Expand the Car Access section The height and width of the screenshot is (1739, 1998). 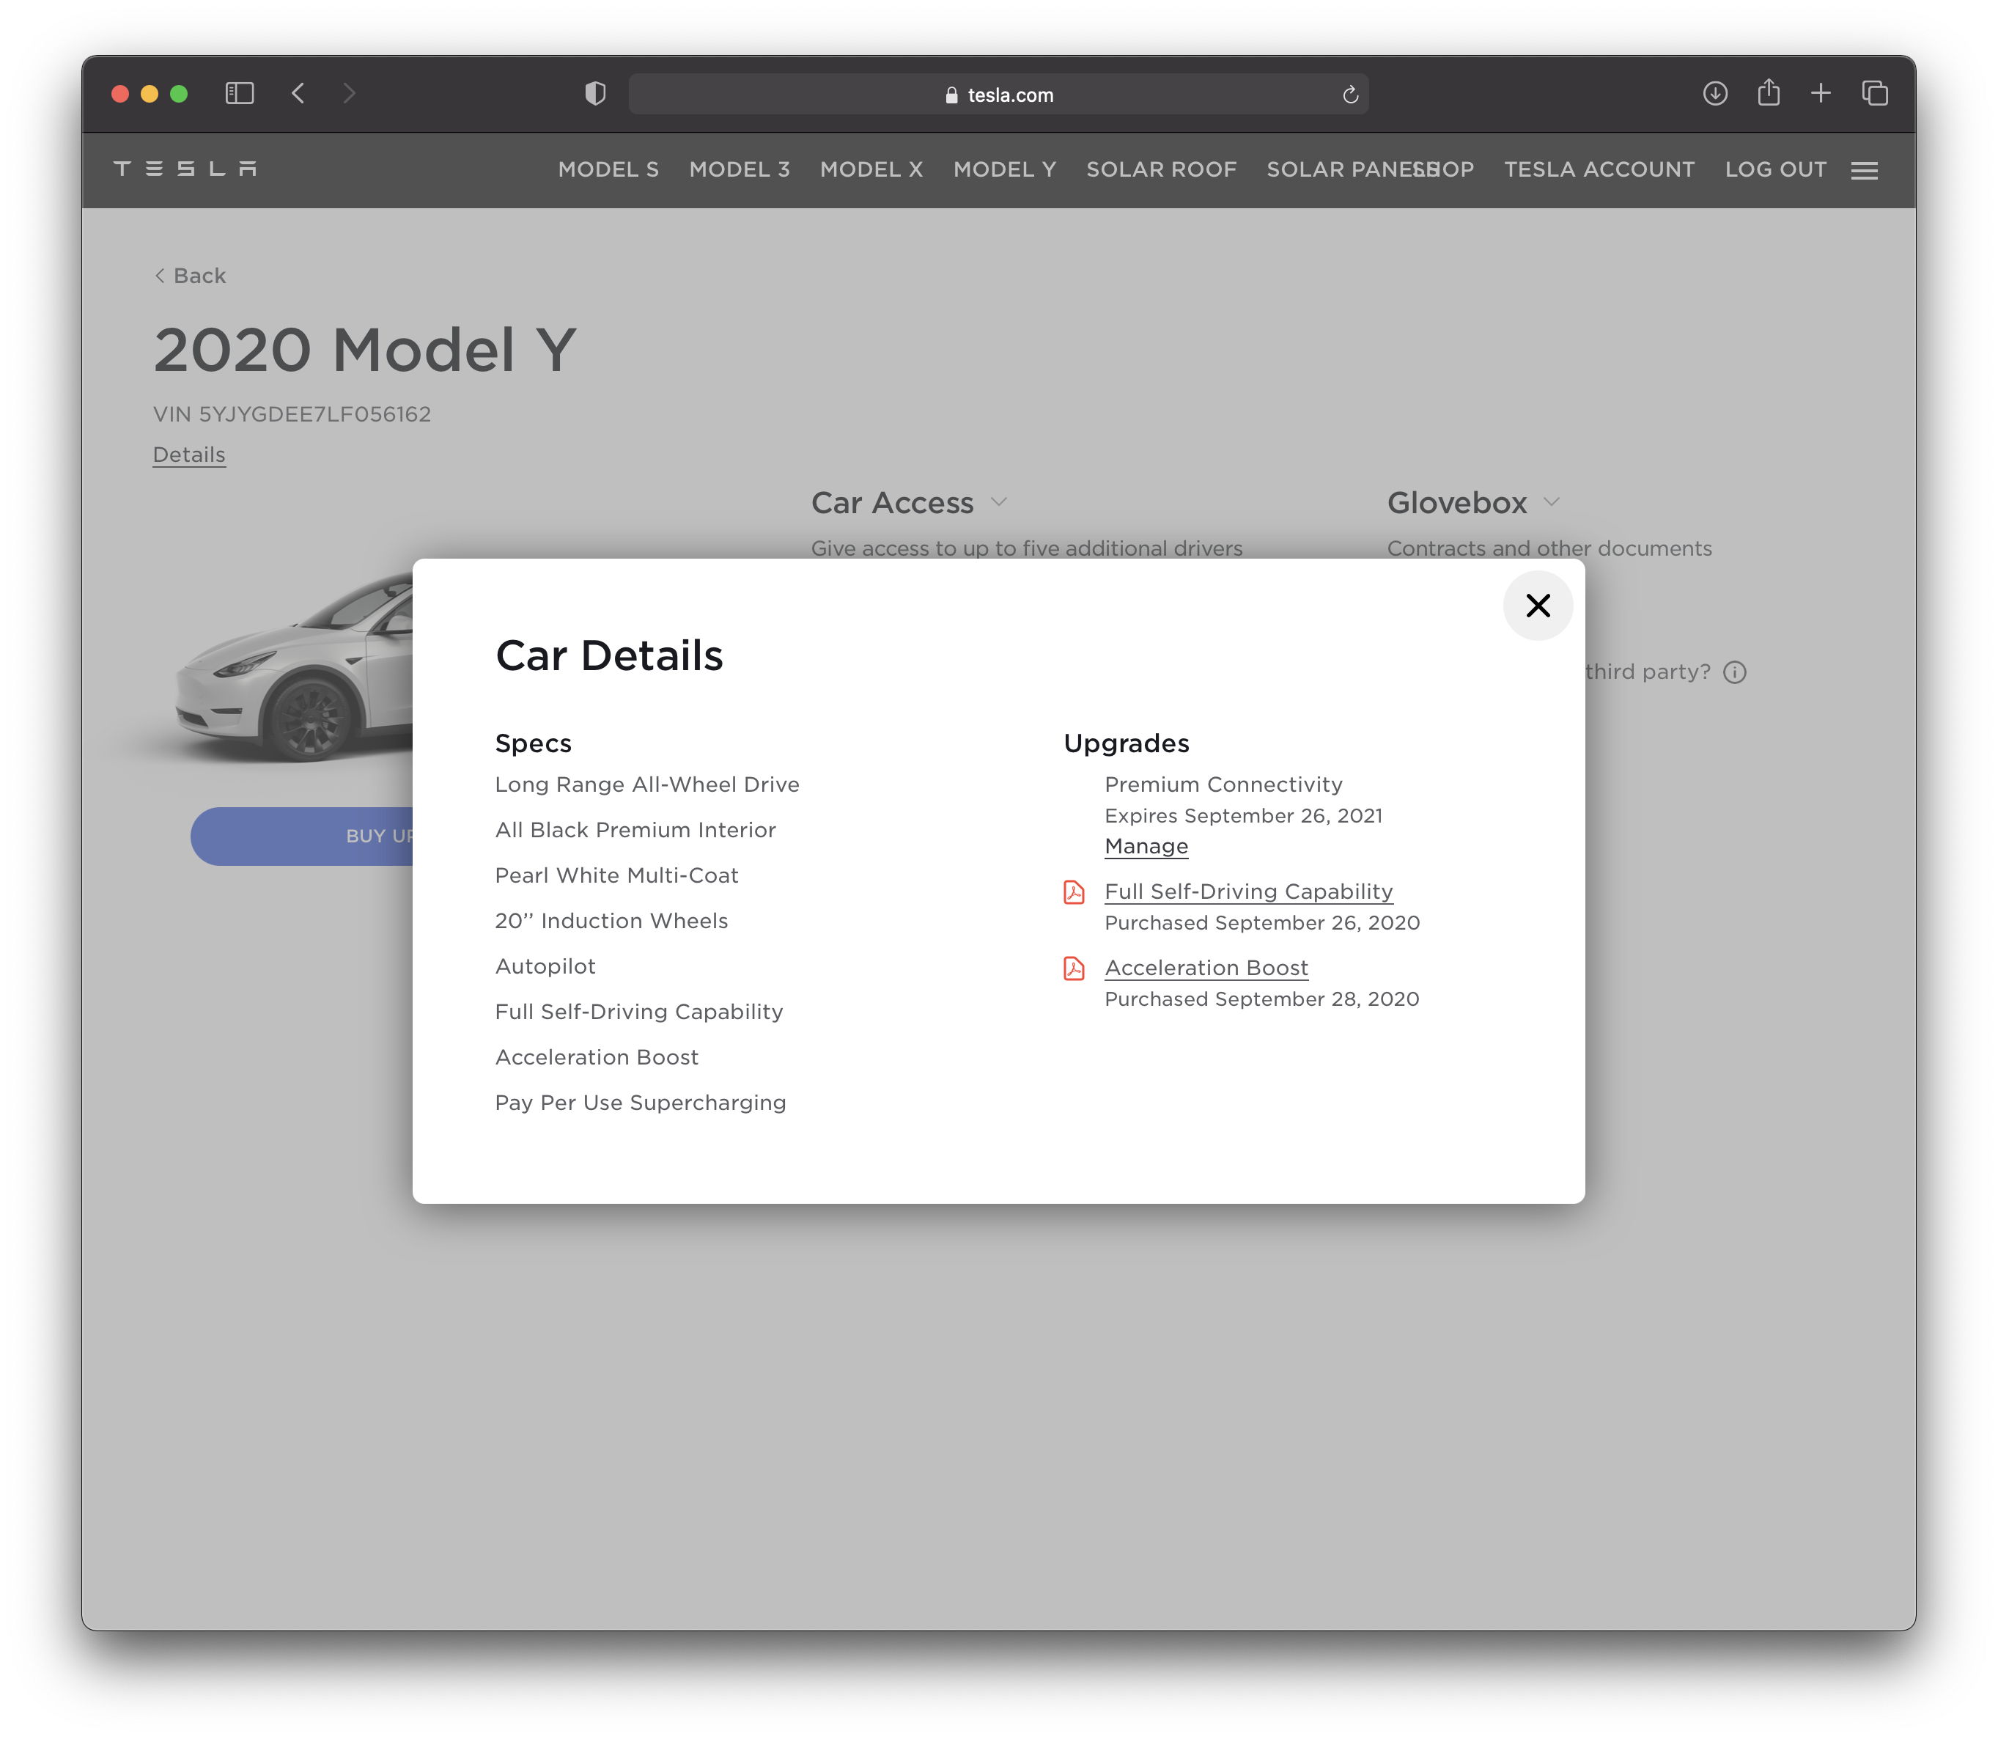999,503
